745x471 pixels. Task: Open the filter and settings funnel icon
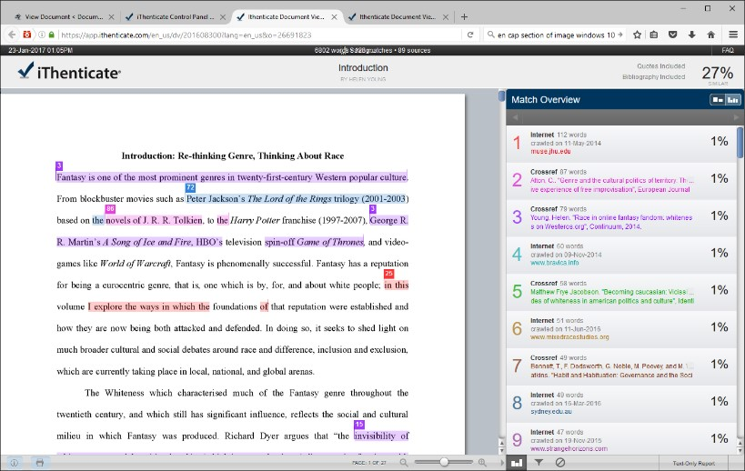tap(539, 462)
